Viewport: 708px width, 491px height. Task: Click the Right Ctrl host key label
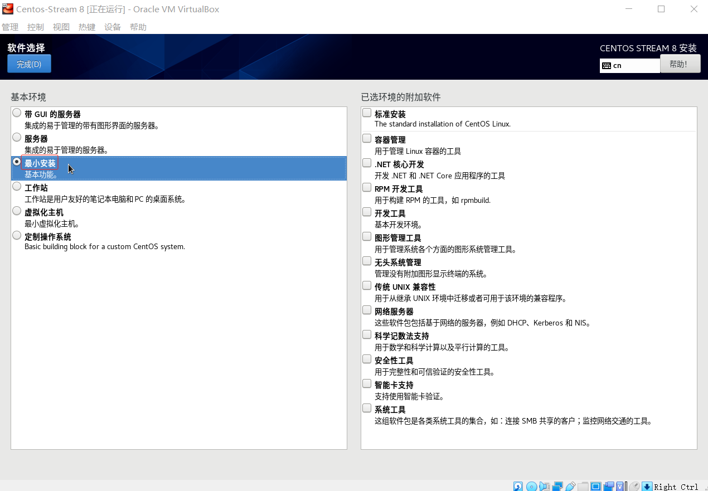pyautogui.click(x=676, y=487)
